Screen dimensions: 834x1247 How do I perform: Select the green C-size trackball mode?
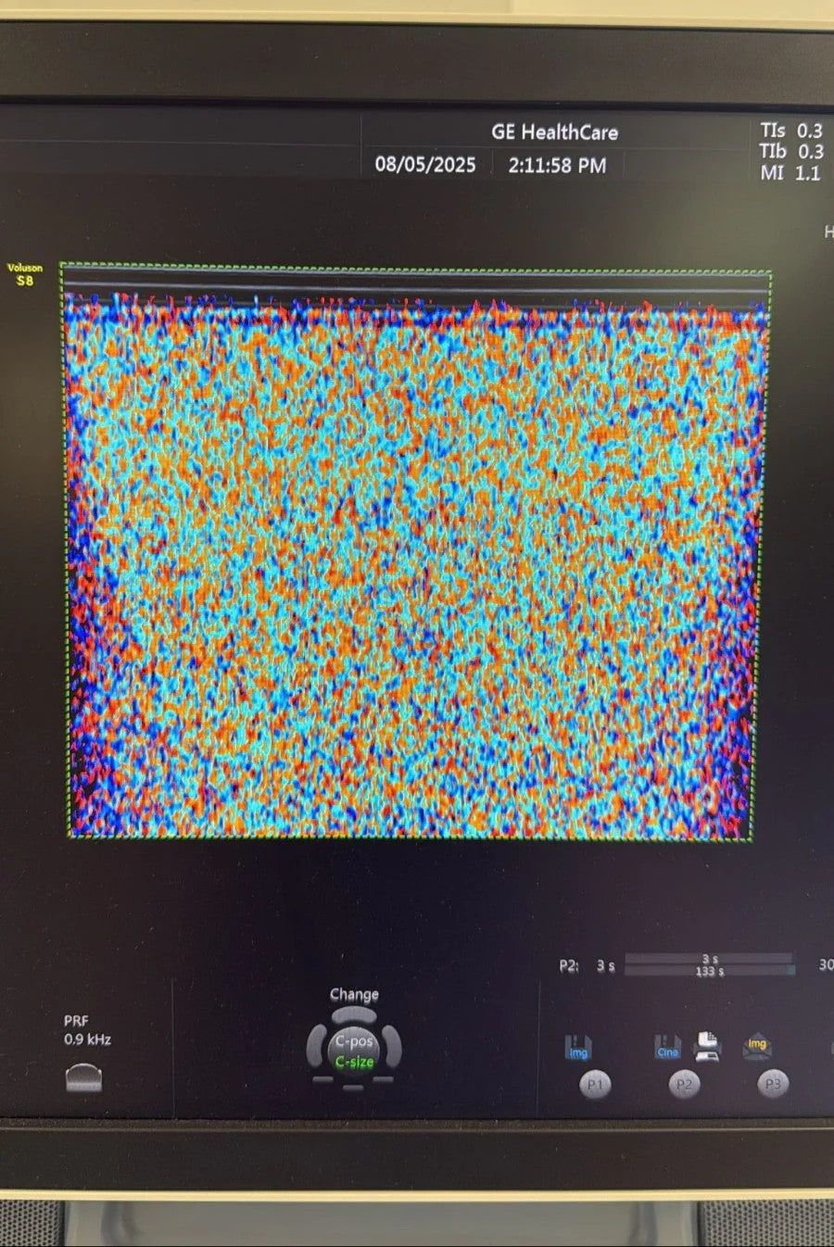(354, 1062)
